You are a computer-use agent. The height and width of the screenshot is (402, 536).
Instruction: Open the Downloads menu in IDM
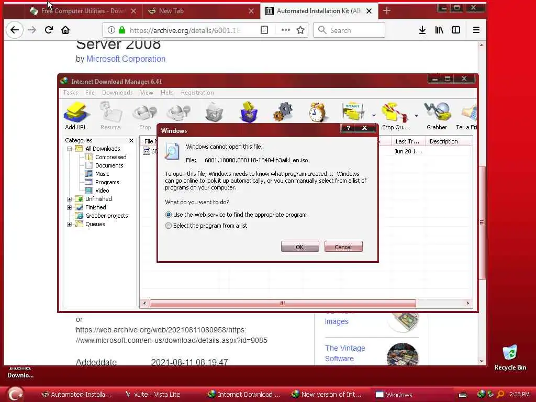[x=117, y=93]
